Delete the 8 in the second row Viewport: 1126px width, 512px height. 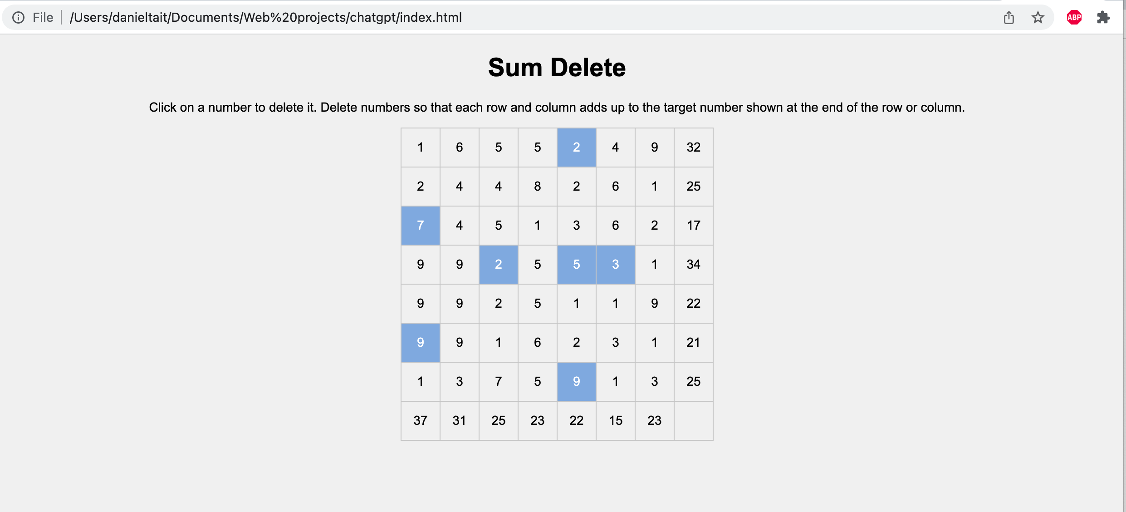pyautogui.click(x=538, y=187)
